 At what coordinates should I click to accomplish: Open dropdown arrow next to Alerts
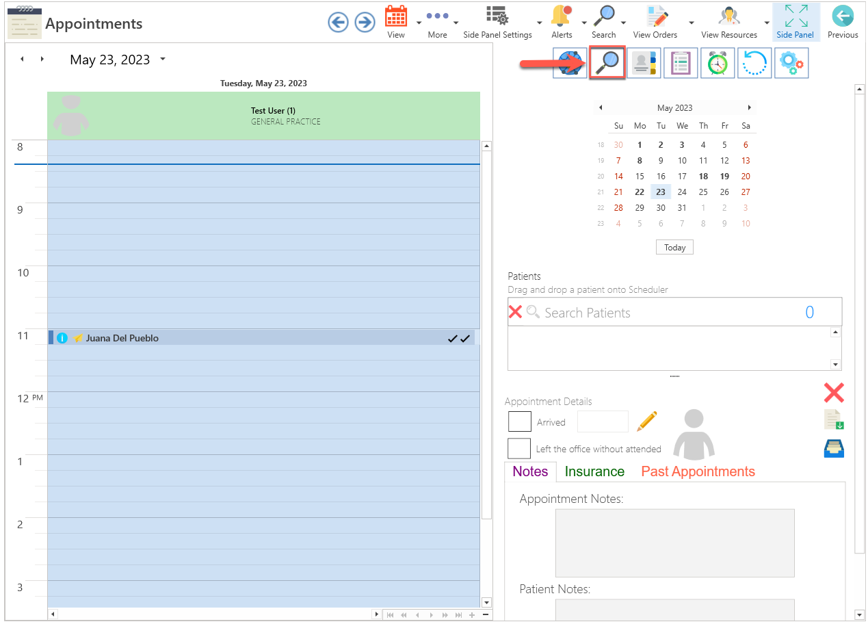tap(584, 23)
